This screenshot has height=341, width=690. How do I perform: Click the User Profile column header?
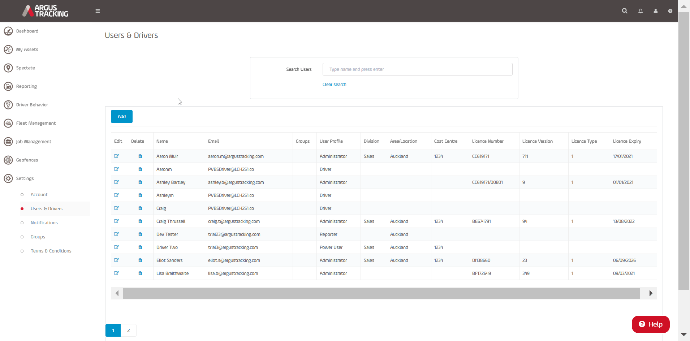pos(331,141)
